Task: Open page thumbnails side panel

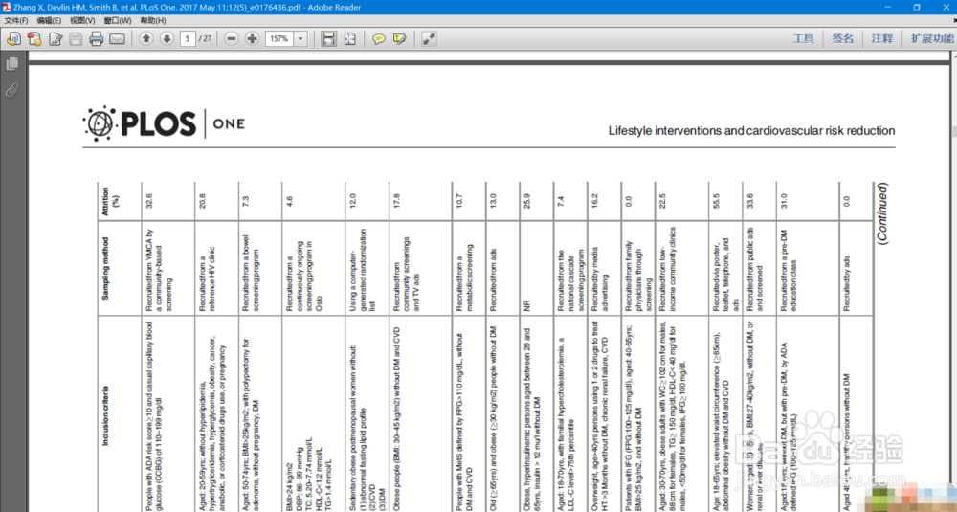Action: (11, 64)
